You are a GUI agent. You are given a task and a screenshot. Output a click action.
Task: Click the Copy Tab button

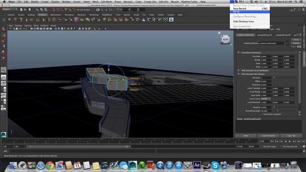pos(291,136)
